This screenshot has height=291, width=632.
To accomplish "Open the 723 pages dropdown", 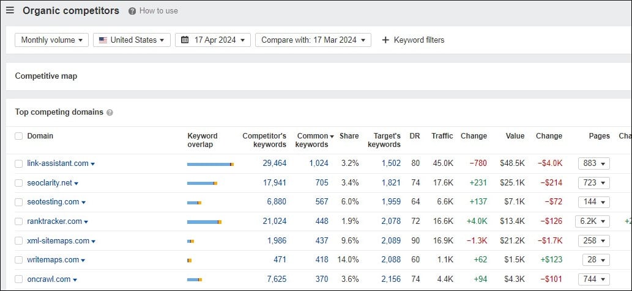I will [x=593, y=183].
